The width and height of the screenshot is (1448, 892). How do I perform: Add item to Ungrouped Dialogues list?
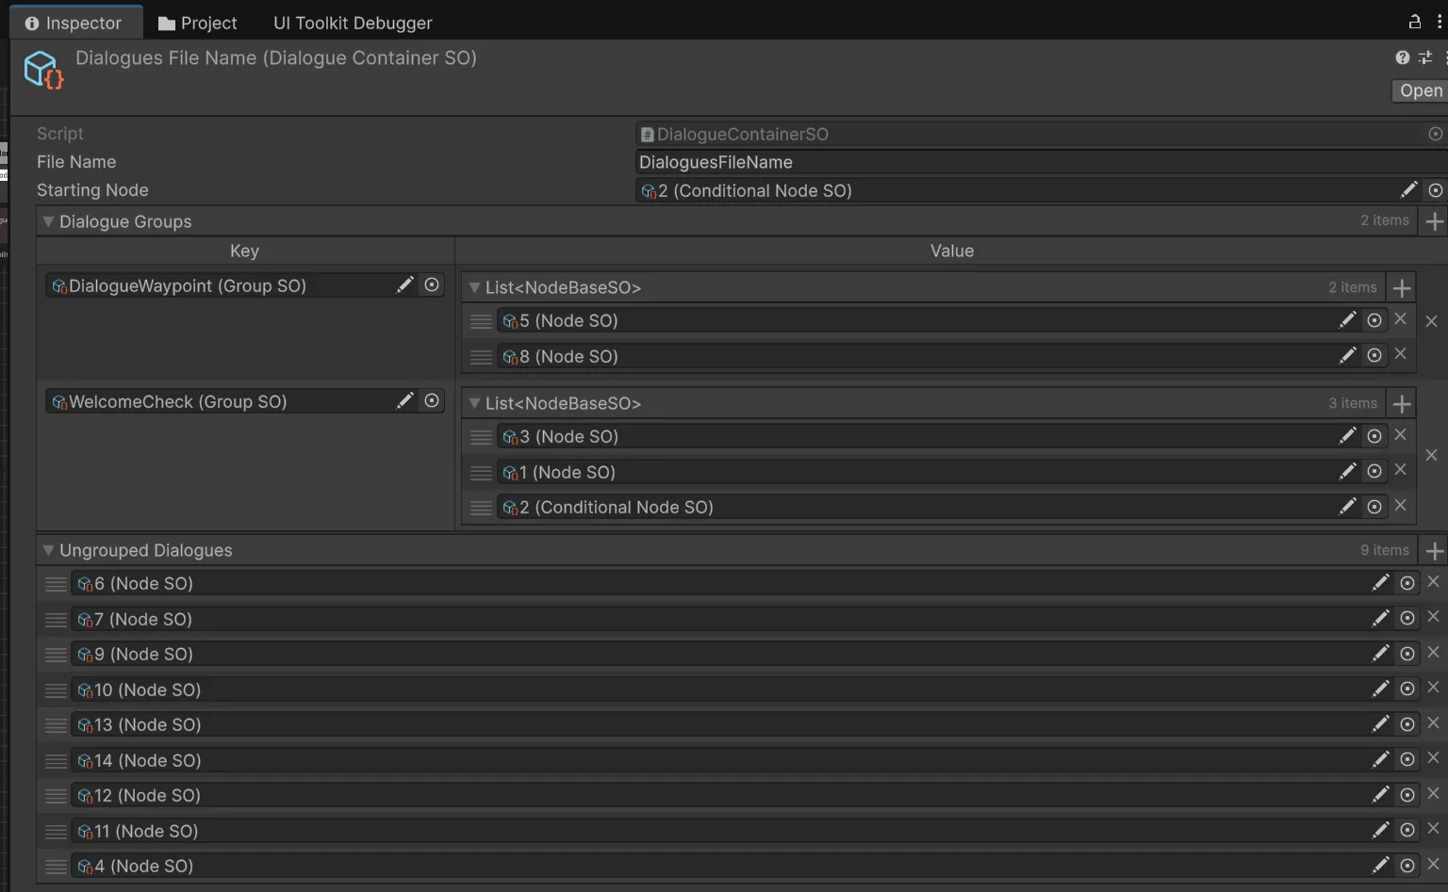1434,551
